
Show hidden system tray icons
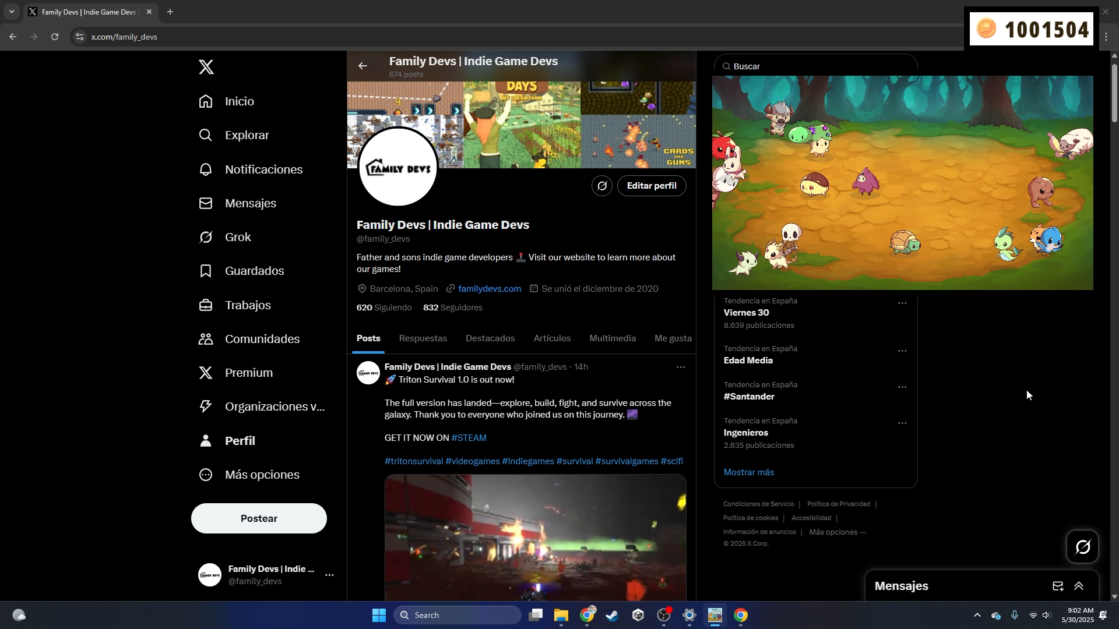point(977,615)
